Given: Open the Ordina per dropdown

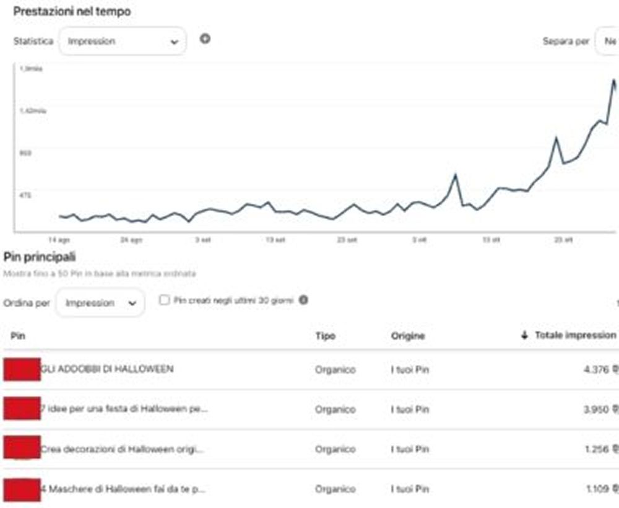Looking at the screenshot, I should coord(100,303).
